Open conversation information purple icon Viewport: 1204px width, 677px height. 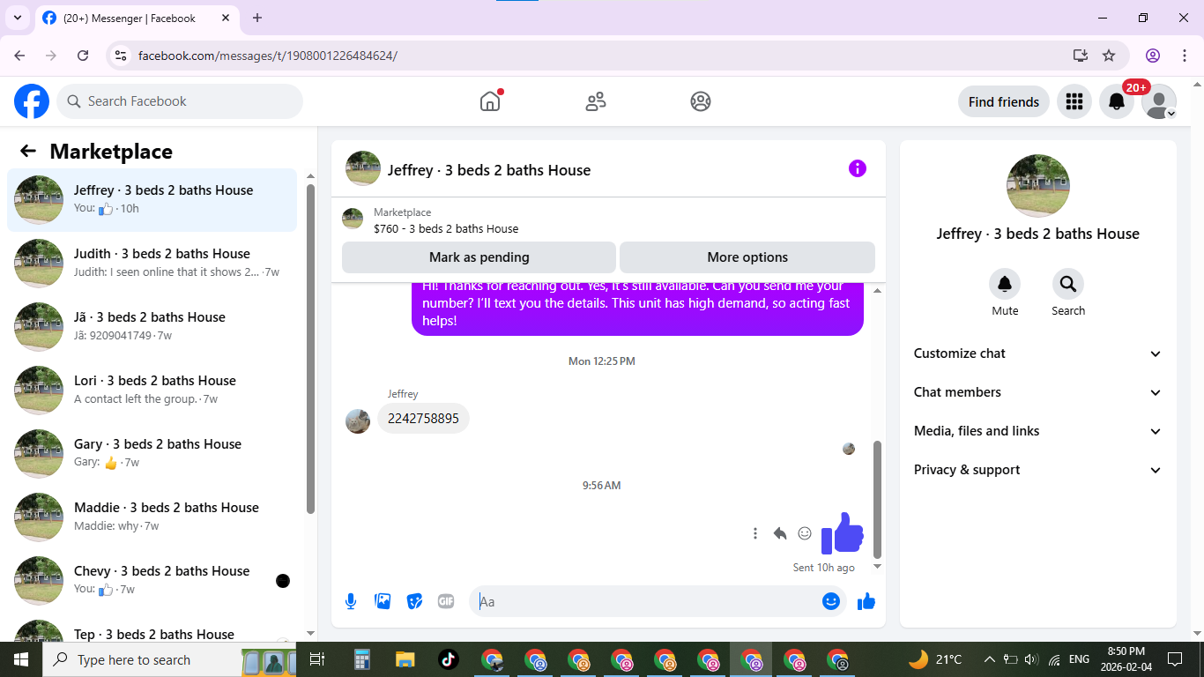[858, 168]
